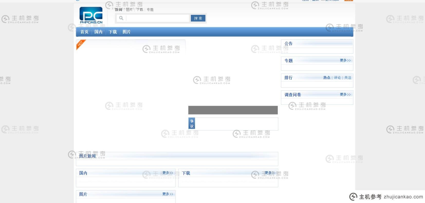Click the 调查问卷 panel heading
The image size is (425, 203).
pyautogui.click(x=293, y=95)
